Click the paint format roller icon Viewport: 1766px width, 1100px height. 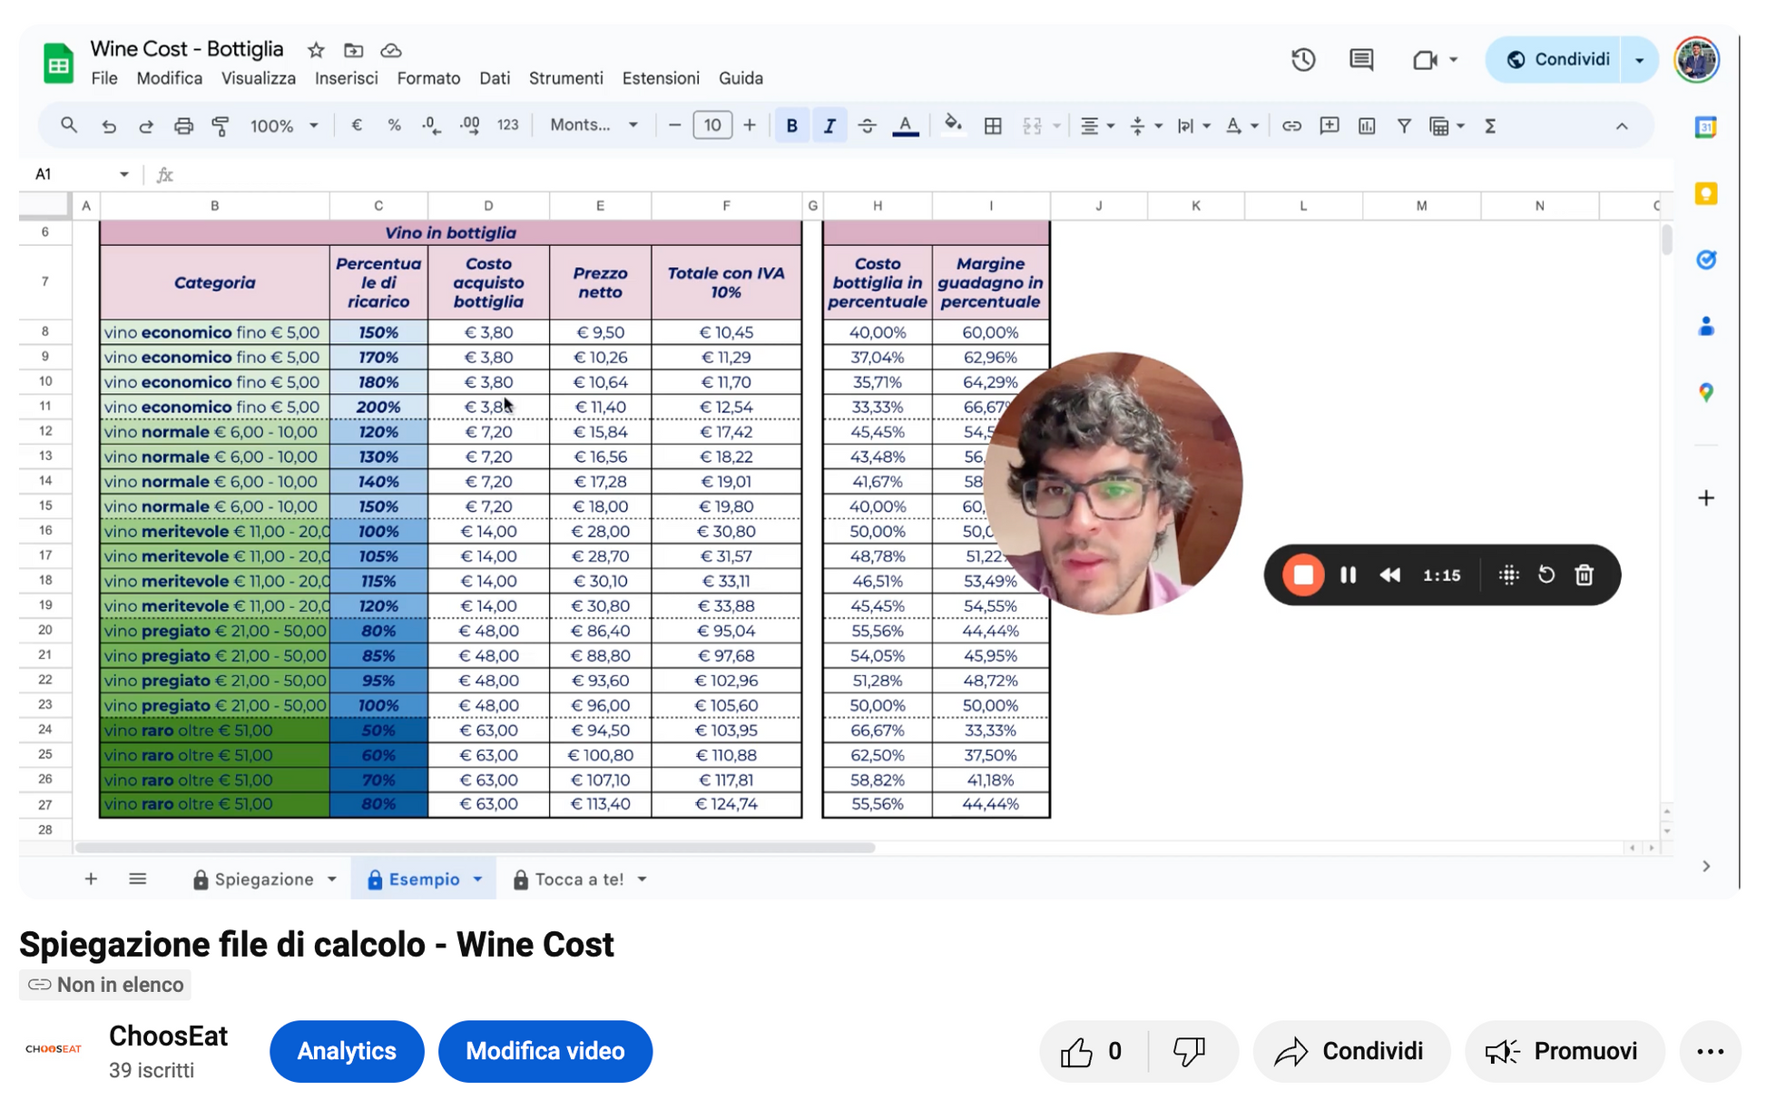221,126
